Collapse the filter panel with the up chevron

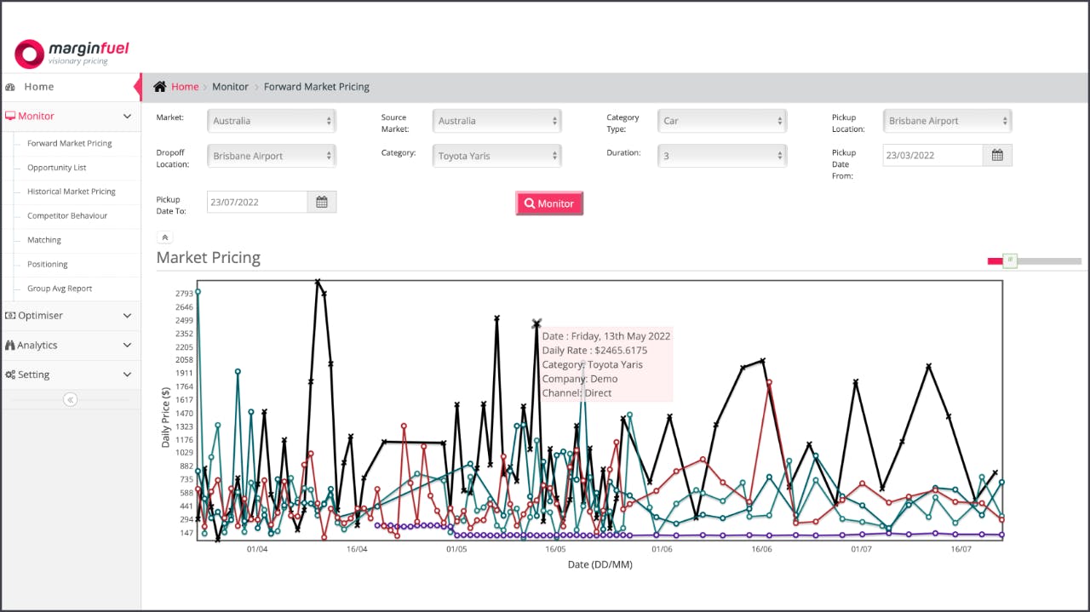(x=164, y=237)
